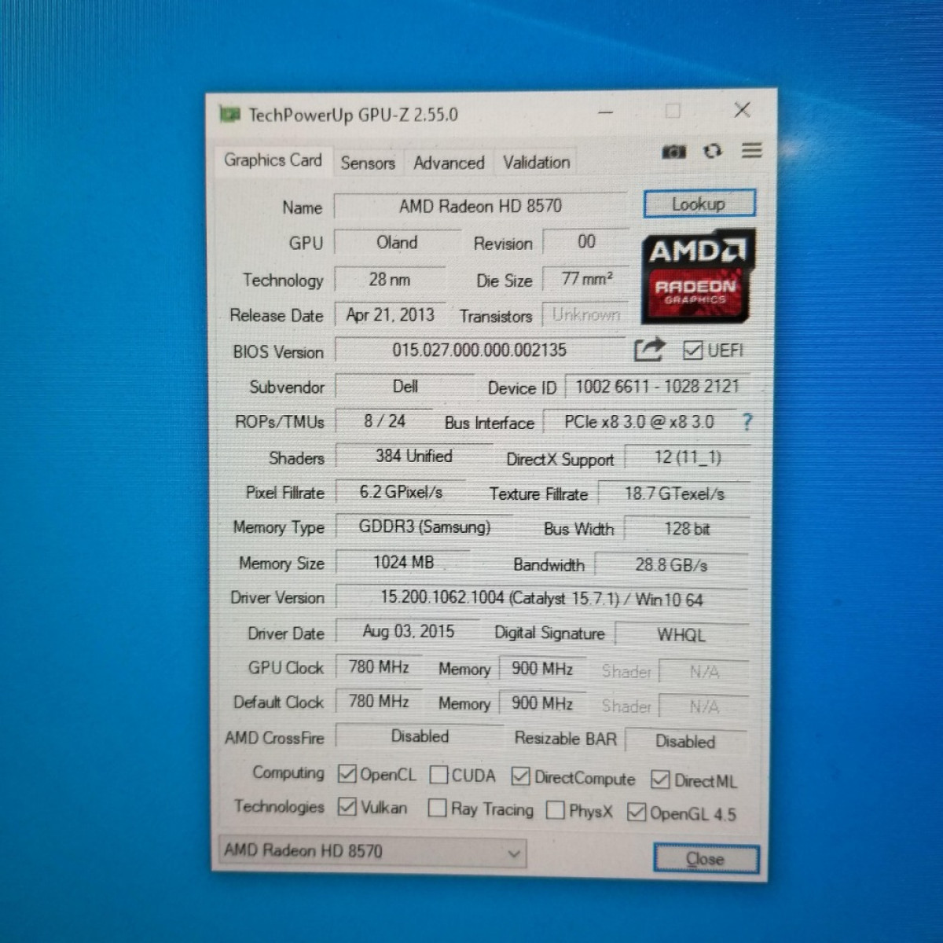Click the GPU Clock row Memory 900 MHz value
Image resolution: width=943 pixels, height=943 pixels.
pyautogui.click(x=542, y=669)
